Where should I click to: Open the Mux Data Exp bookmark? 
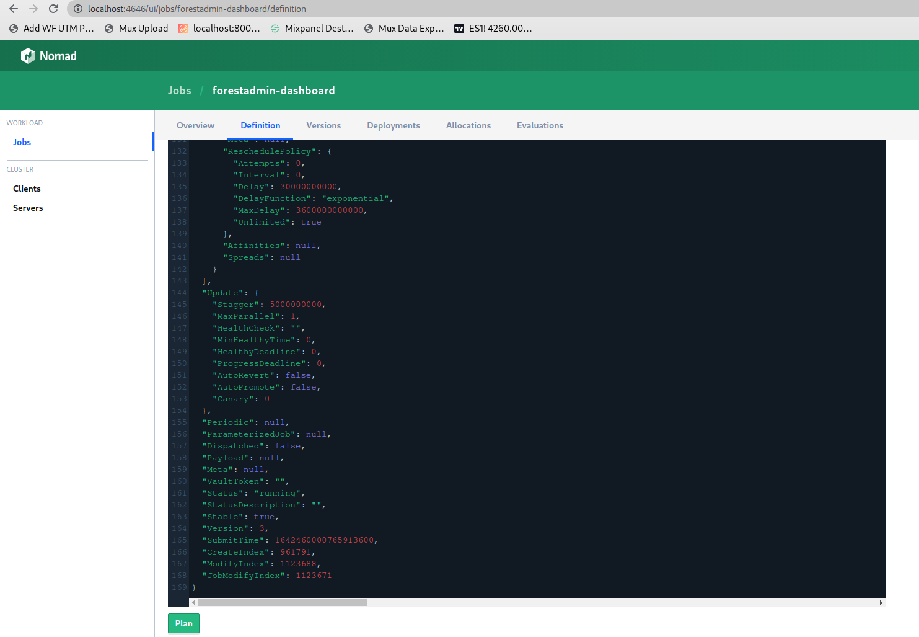tap(404, 29)
